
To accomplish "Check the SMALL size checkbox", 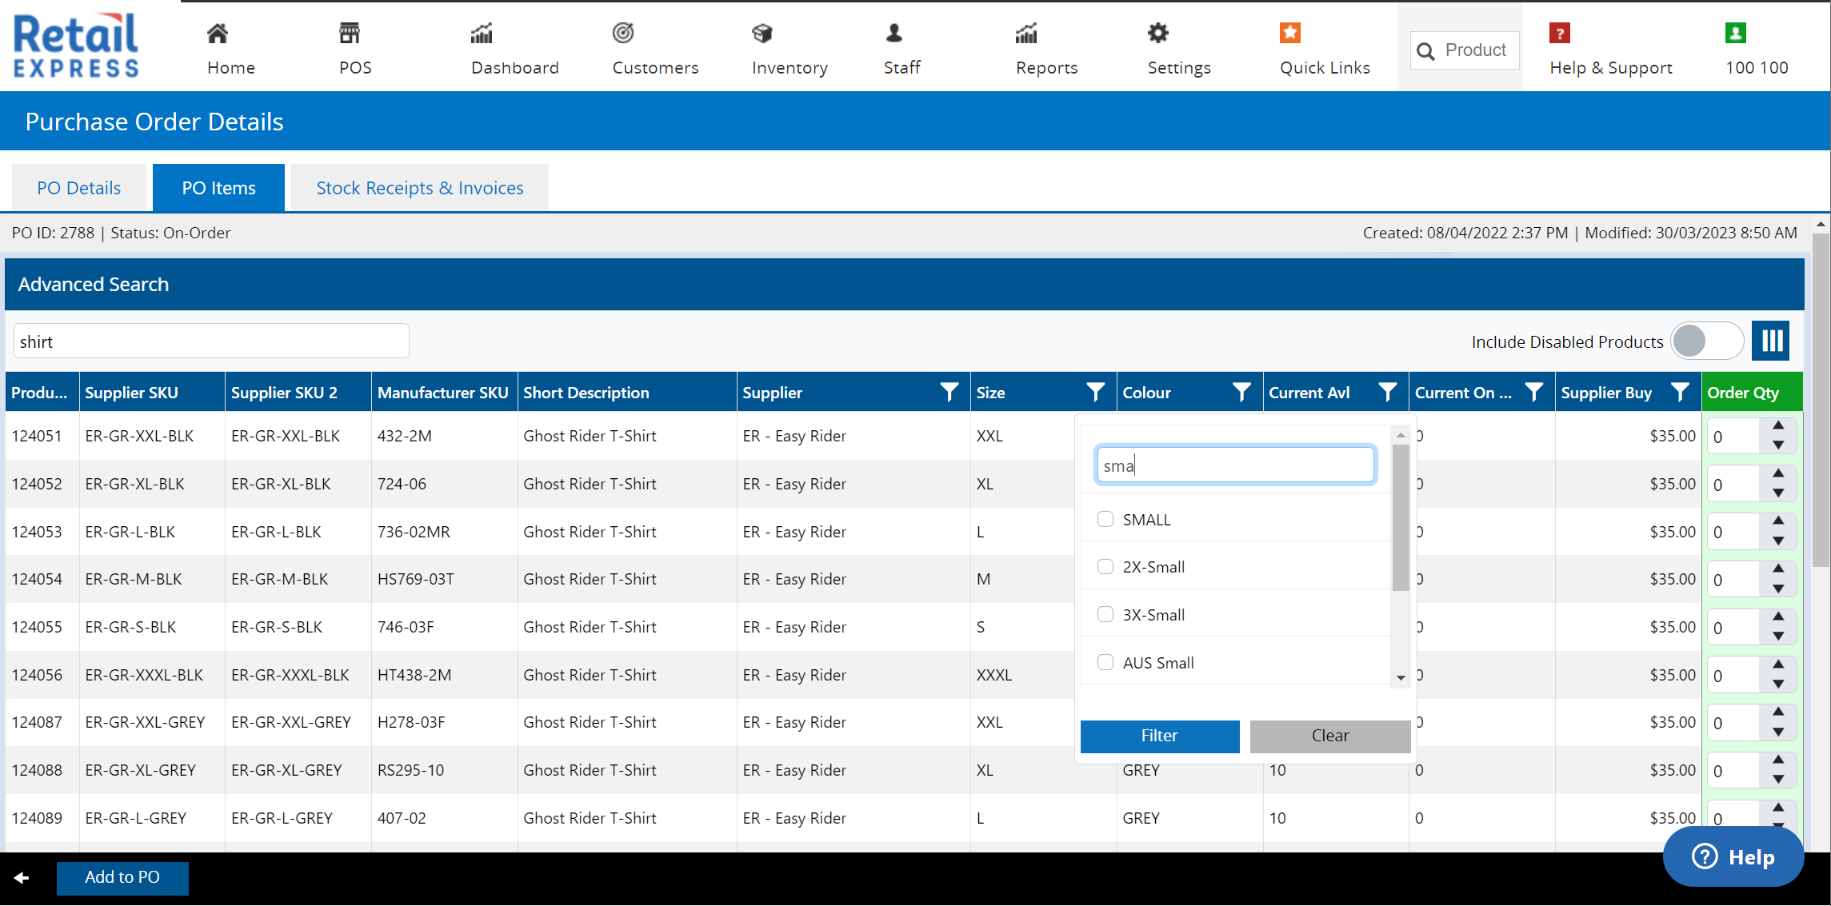I will point(1105,519).
